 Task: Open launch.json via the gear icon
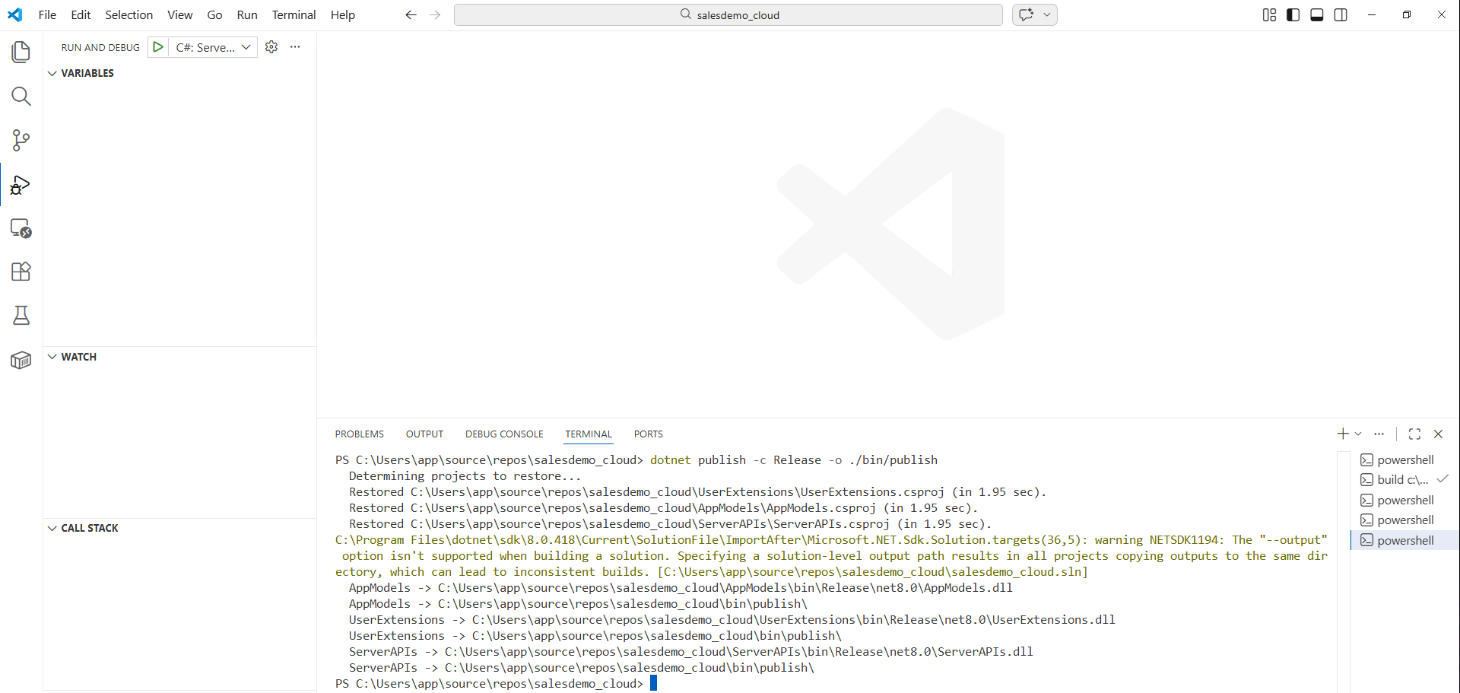click(x=271, y=47)
